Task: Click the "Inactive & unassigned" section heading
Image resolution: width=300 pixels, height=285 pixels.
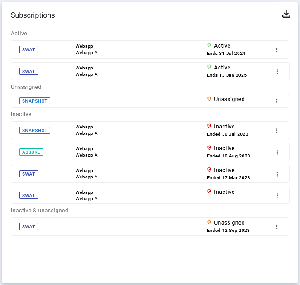Action: (39, 211)
